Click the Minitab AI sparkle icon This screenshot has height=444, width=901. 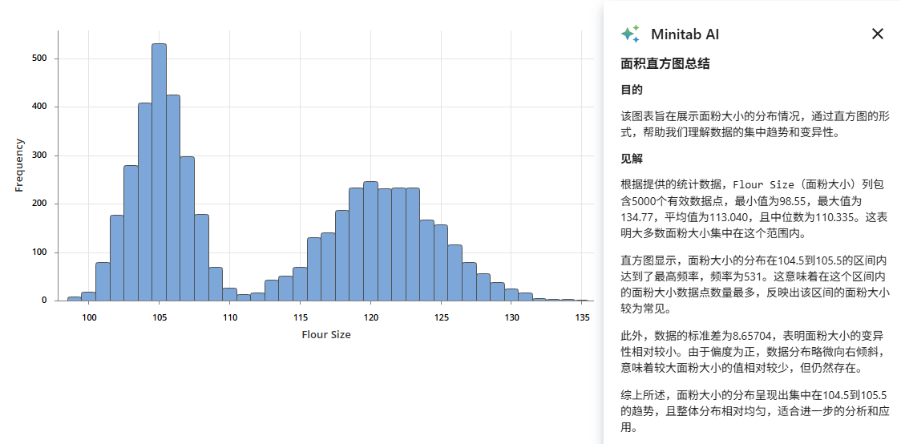tap(630, 34)
